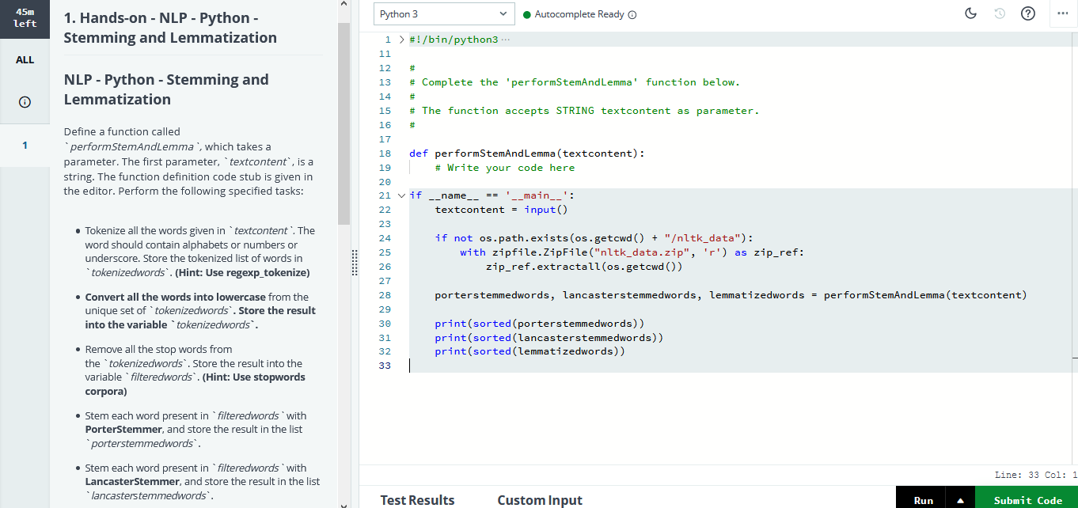Screen dimensions: 1078x508
Task: Switch to the Custom Input tab
Action: (x=539, y=499)
